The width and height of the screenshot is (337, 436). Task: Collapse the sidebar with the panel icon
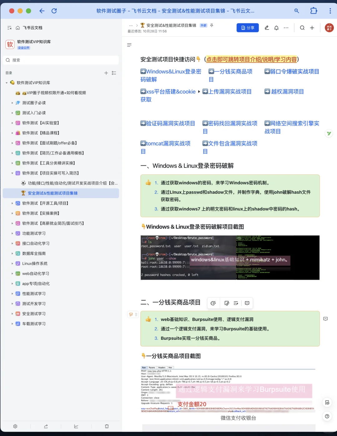click(x=9, y=28)
